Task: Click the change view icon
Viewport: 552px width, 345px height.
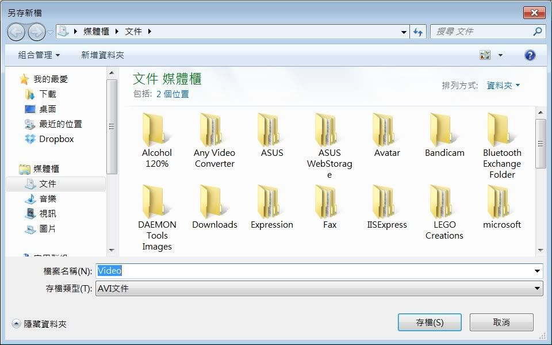Action: click(x=485, y=55)
